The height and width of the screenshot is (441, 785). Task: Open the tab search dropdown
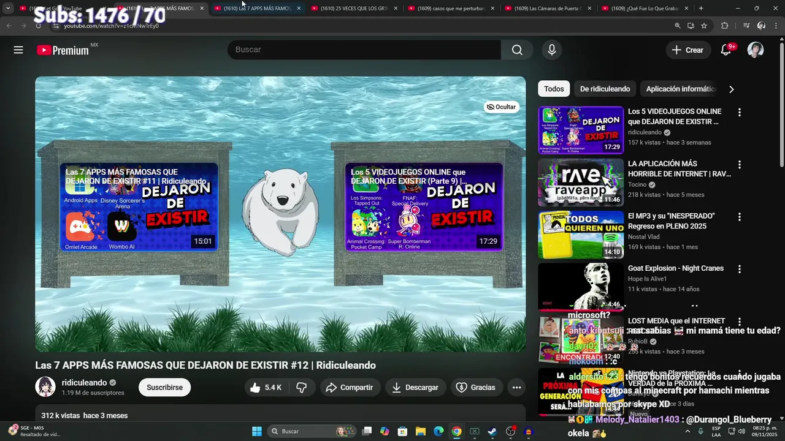tap(8, 9)
